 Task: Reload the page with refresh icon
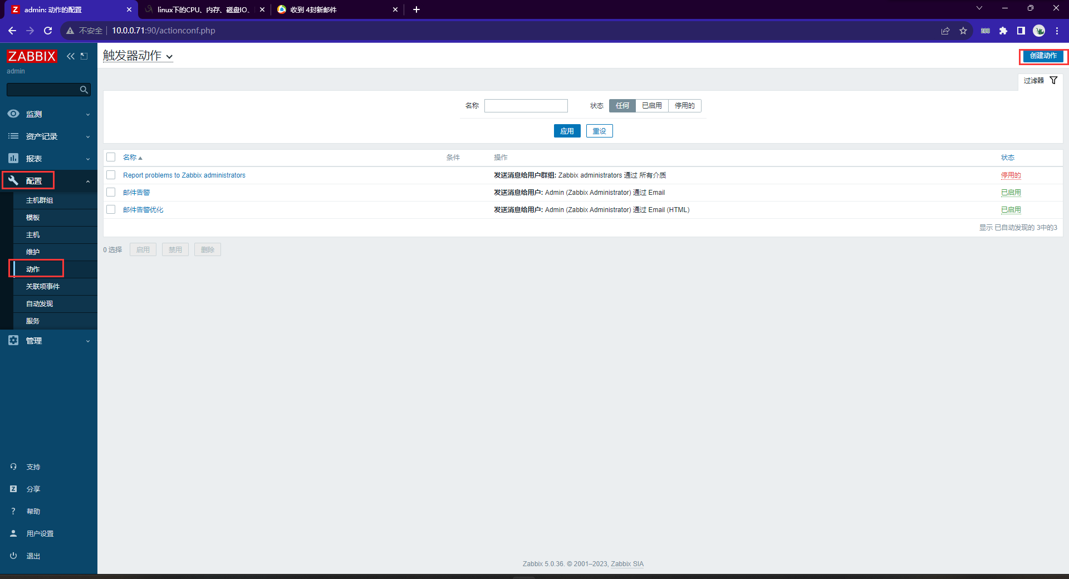(48, 31)
